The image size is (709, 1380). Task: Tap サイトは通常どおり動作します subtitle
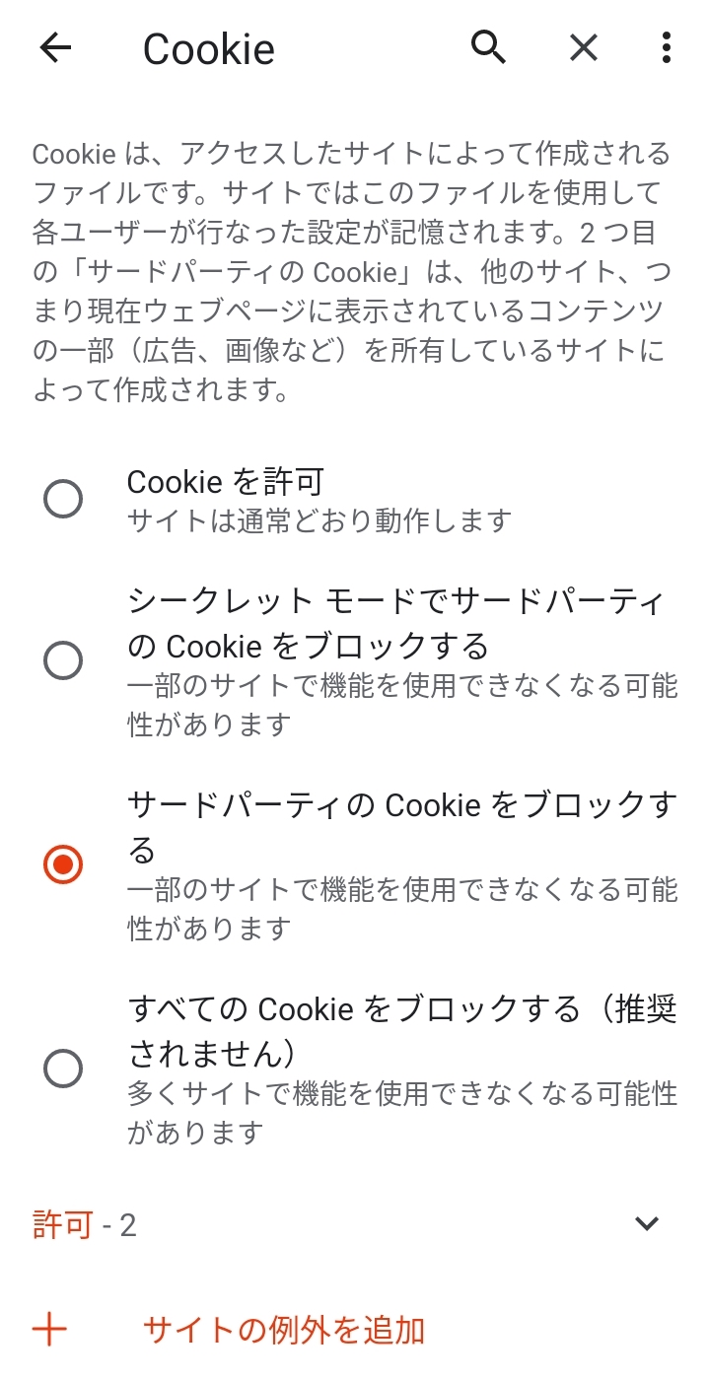tap(319, 519)
